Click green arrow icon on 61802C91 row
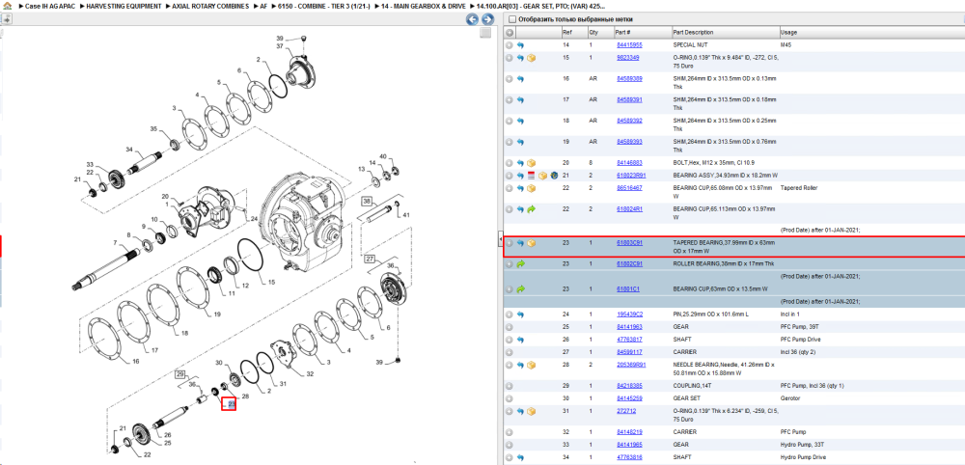965x465 pixels. (x=520, y=264)
